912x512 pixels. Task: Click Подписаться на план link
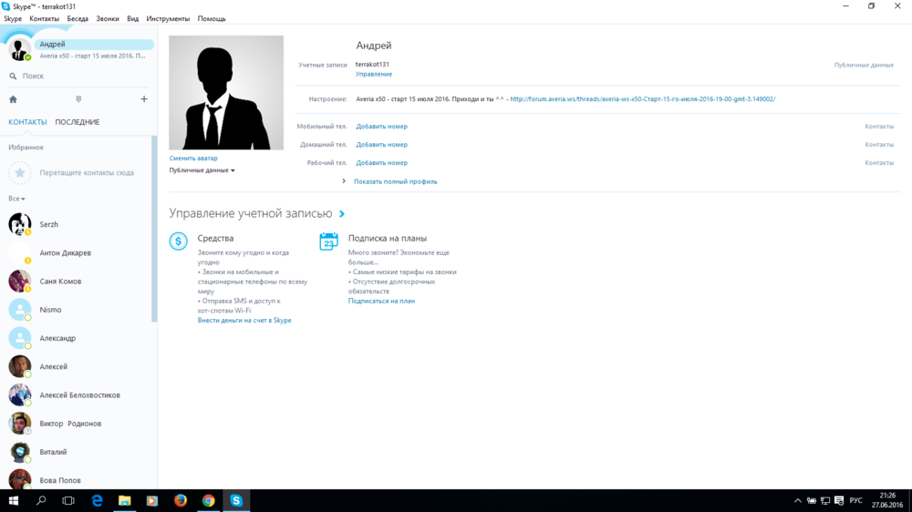pos(381,301)
